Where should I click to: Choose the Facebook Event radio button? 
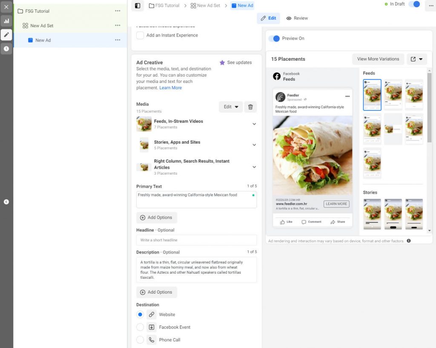(x=140, y=327)
